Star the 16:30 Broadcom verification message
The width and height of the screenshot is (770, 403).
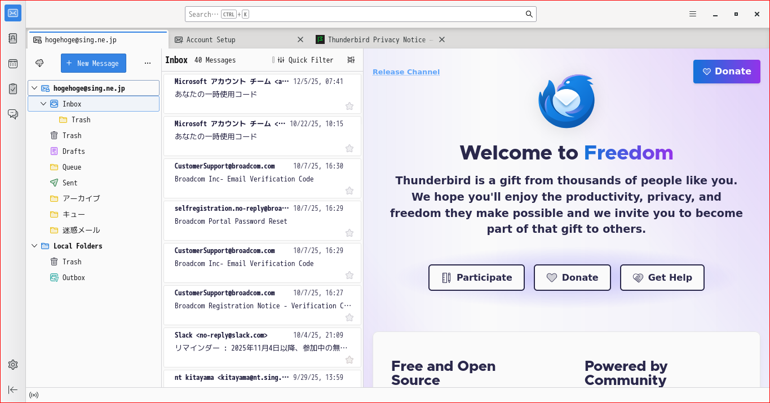pyautogui.click(x=349, y=191)
